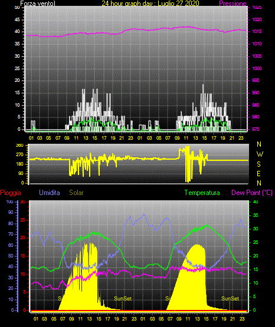Click the 980 pressure axis value

(256, 117)
